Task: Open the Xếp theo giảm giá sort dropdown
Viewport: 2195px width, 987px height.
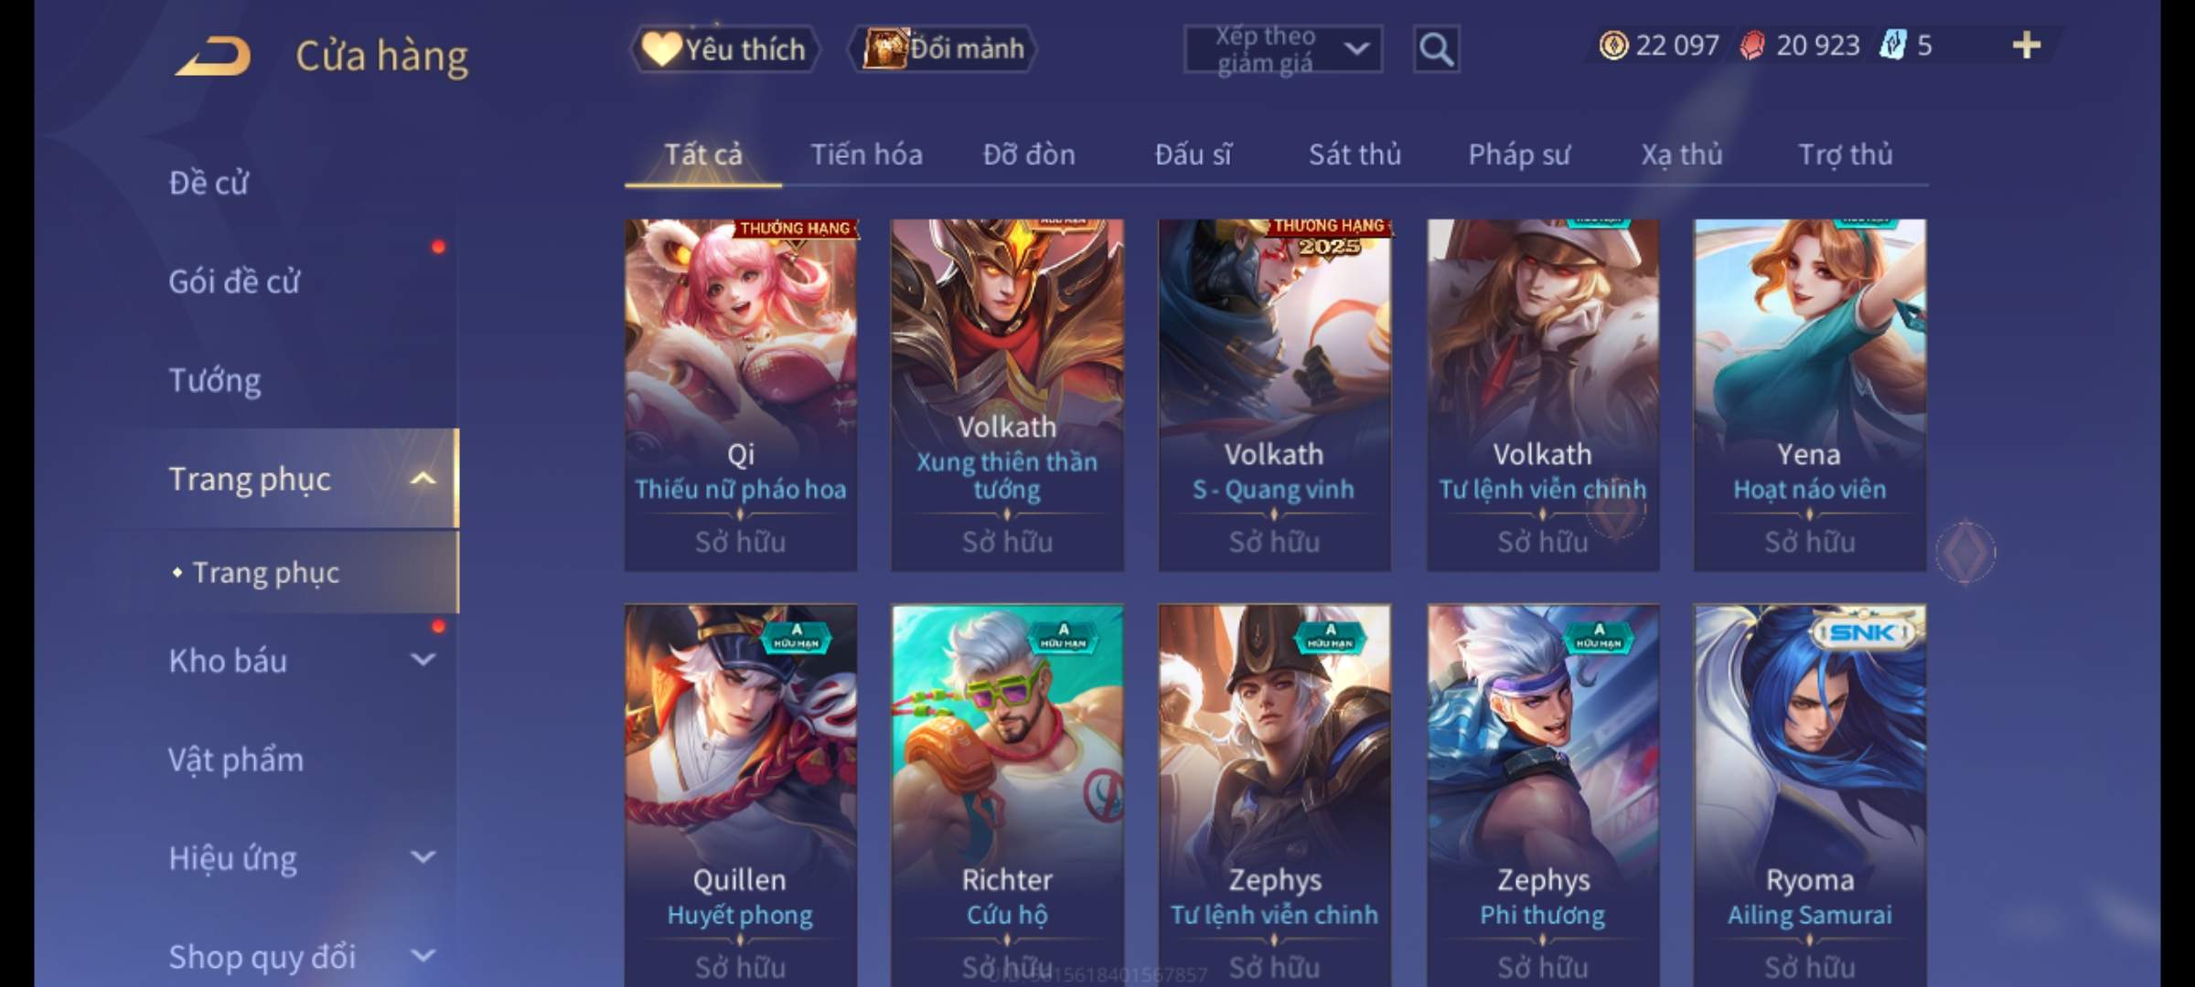Action: 1283,49
